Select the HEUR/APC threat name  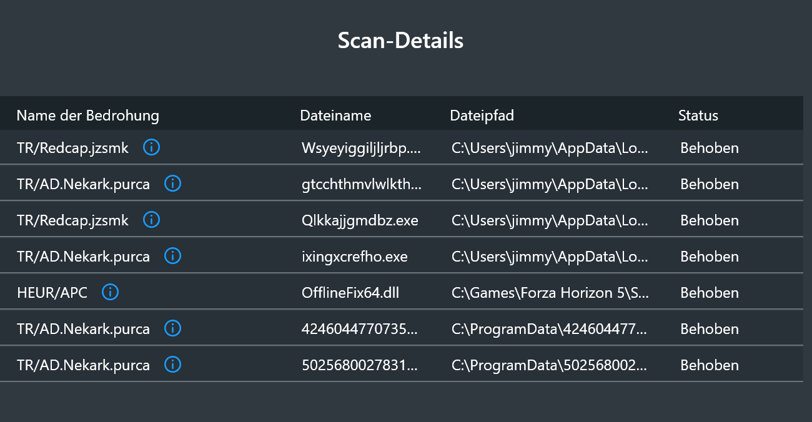52,293
